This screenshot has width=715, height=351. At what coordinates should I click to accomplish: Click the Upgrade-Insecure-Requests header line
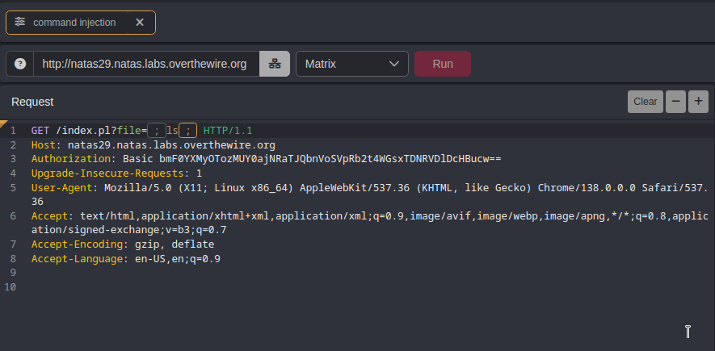pyautogui.click(x=116, y=173)
